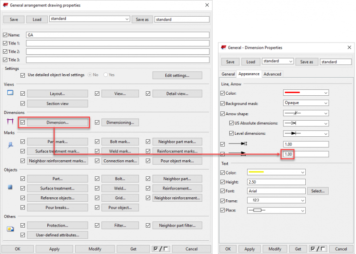This screenshot has height=254, width=356.
Task: Click Apply in Dimension Properties dialog
Action: click(x=250, y=249)
